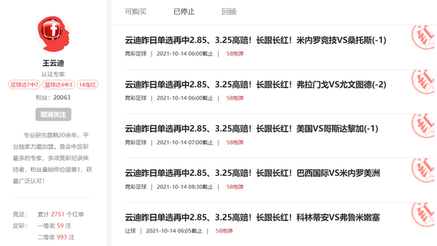Click the red 红 stamp on the 弗拉门戈 row
Viewport: 437px width, 246px height.
[423, 81]
